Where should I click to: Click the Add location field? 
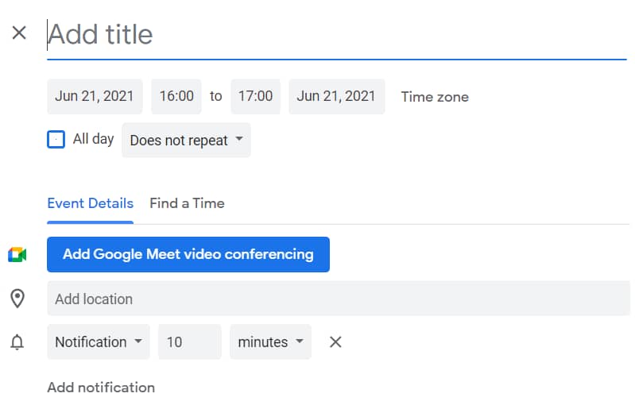(338, 299)
